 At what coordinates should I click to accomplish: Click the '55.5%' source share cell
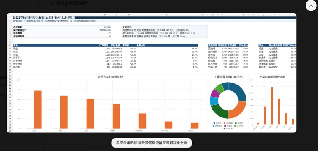[x=293, y=64]
